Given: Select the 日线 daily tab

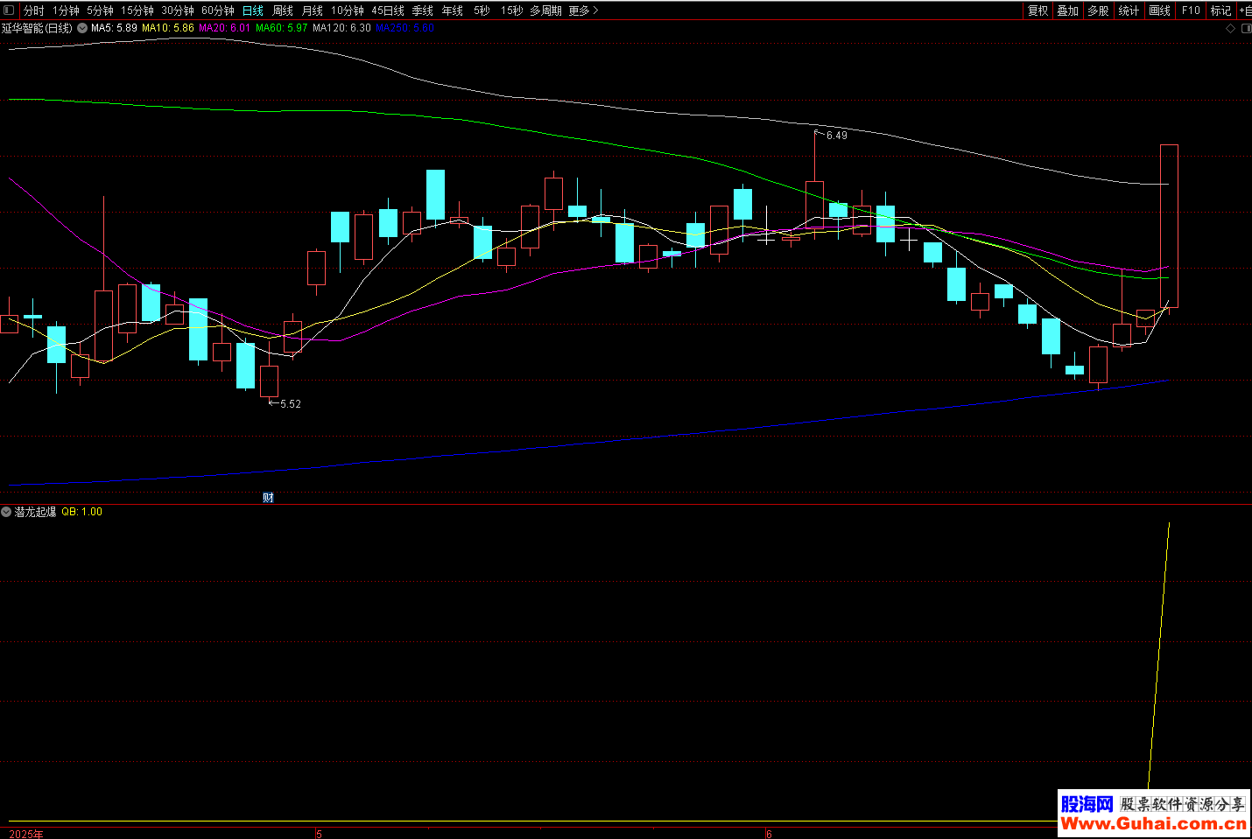Looking at the screenshot, I should click(253, 10).
